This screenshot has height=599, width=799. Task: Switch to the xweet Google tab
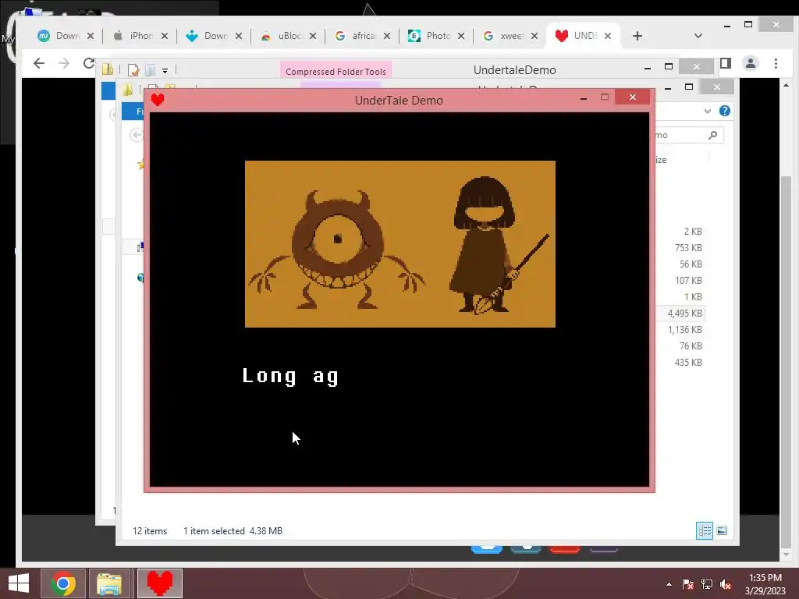(511, 36)
